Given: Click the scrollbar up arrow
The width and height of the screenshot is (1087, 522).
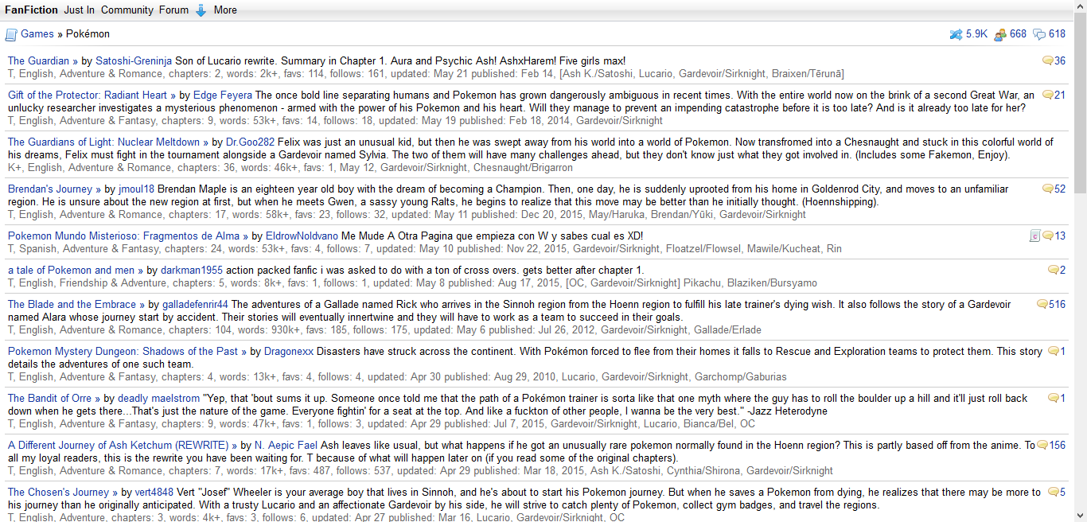Looking at the screenshot, I should click(x=1080, y=6).
